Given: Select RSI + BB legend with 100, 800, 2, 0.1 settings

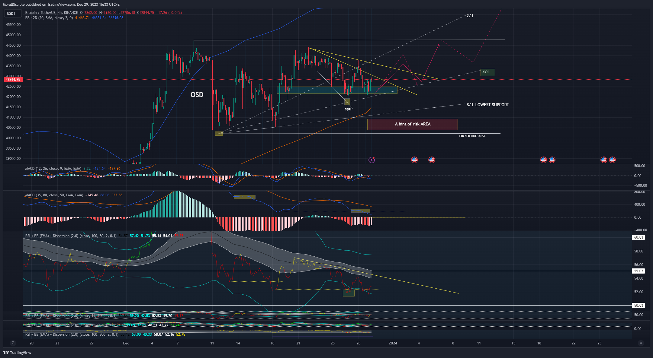Looking at the screenshot, I should (72, 334).
